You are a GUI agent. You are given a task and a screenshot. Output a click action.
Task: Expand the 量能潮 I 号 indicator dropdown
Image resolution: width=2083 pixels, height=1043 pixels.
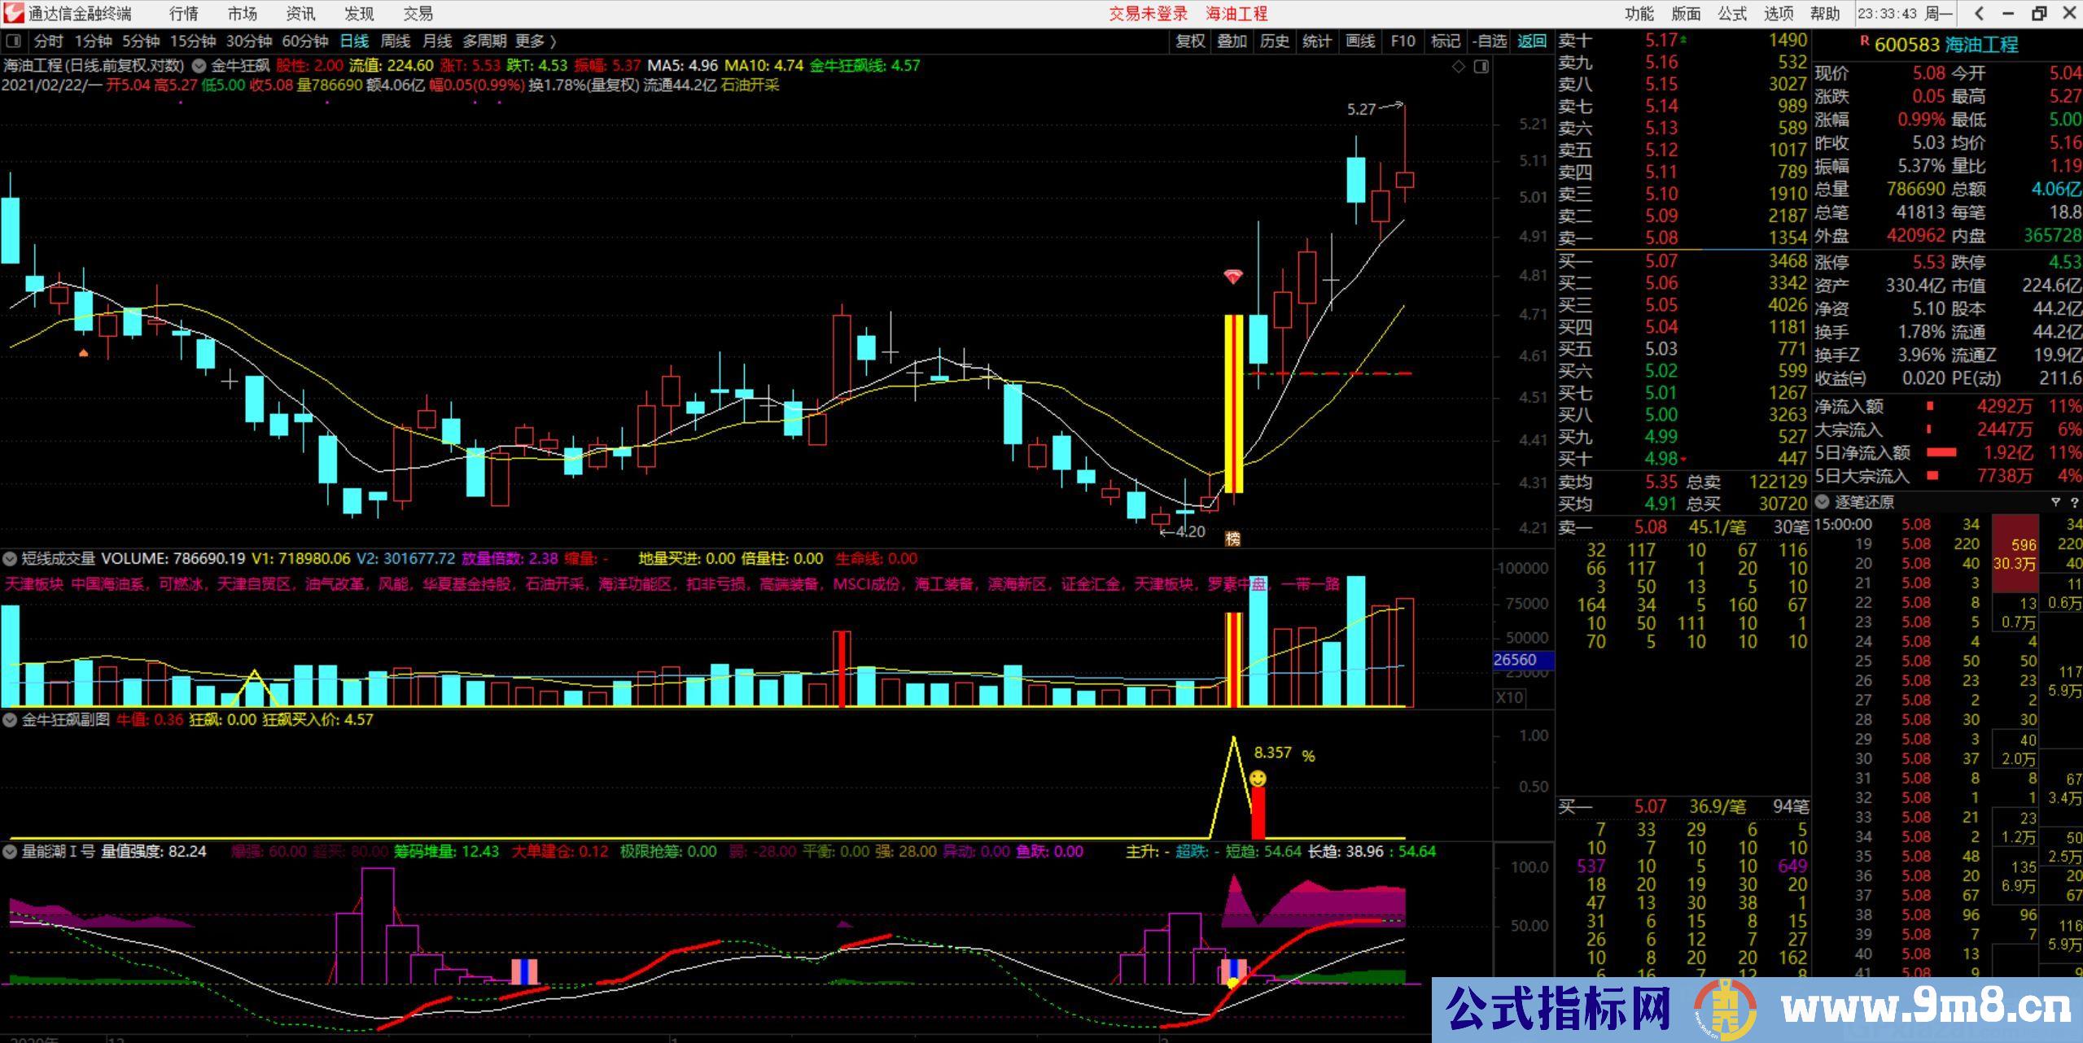[x=10, y=852]
